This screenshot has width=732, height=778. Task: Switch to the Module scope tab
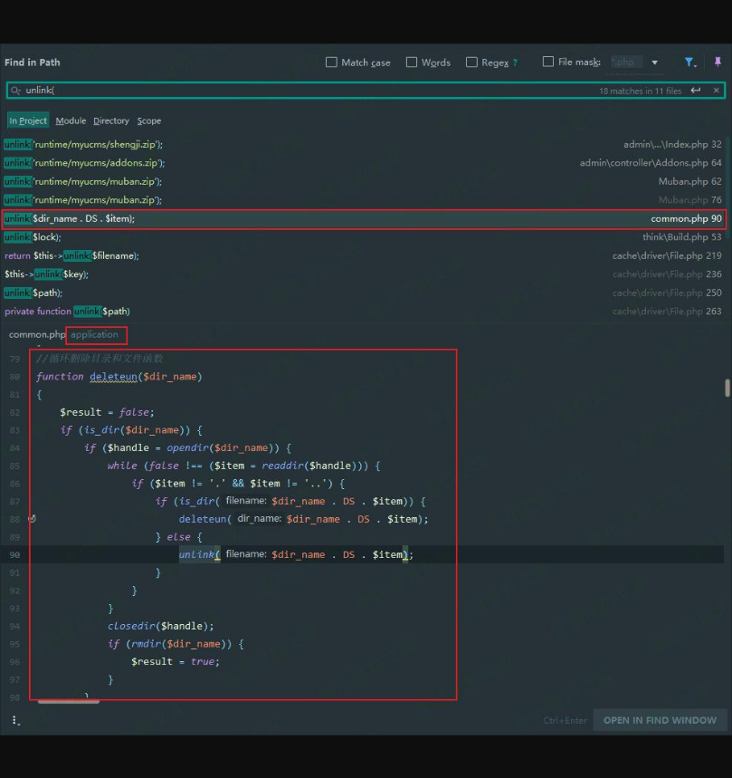tap(71, 120)
